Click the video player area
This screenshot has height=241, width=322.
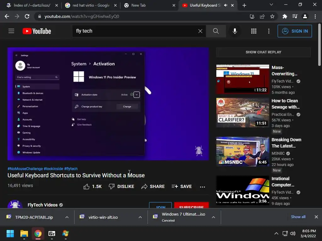[108, 104]
